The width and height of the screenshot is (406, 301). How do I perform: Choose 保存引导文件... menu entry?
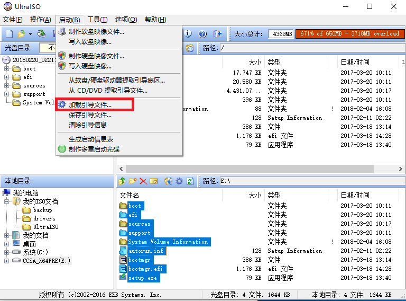119,114
